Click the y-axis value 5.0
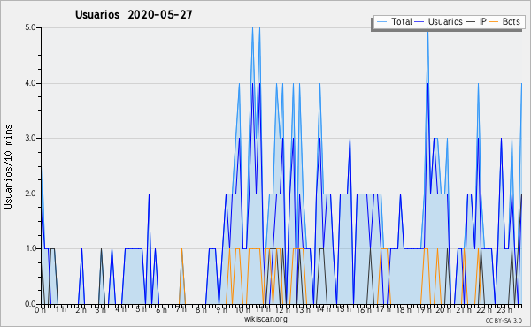Image resolution: width=531 pixels, height=327 pixels. click(30, 27)
